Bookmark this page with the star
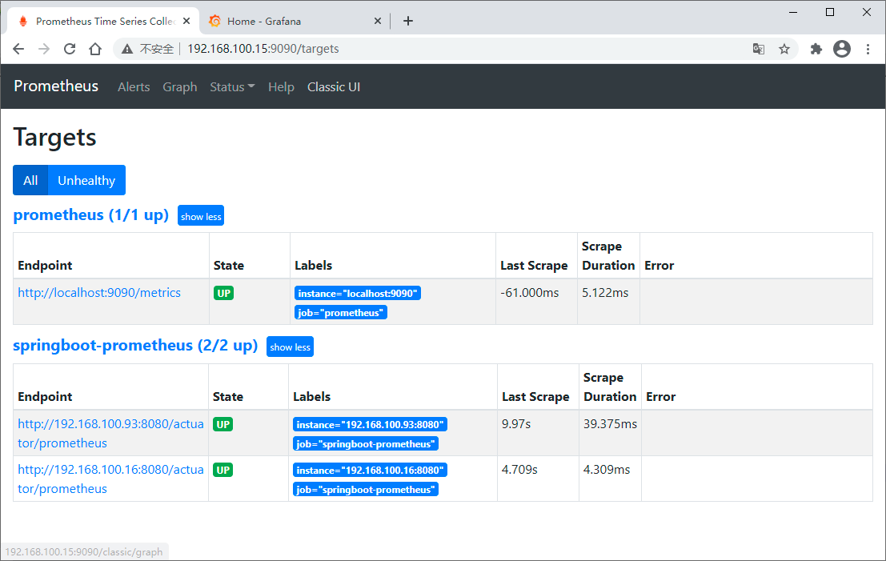Screen dimensions: 886x561 click(x=784, y=49)
